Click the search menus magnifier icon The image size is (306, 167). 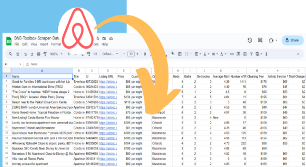click(11, 54)
